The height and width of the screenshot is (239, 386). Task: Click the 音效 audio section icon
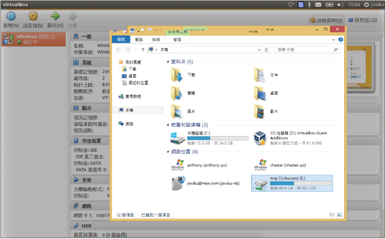pyautogui.click(x=76, y=180)
